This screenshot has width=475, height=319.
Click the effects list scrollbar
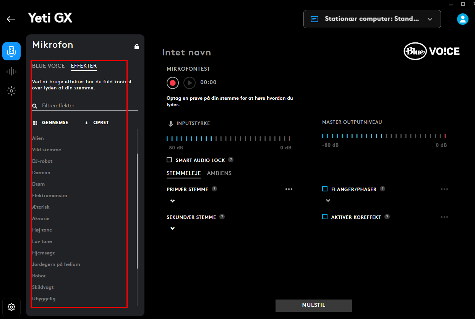tap(138, 211)
